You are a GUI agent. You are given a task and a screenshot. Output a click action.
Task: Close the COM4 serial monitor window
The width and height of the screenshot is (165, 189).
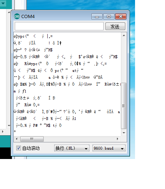click(121, 17)
